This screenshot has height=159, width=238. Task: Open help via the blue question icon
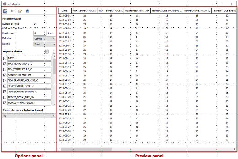coord(28,11)
